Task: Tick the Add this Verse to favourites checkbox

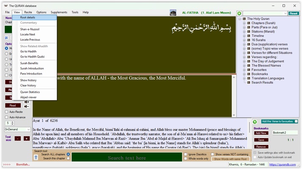Action: (x=296, y=121)
